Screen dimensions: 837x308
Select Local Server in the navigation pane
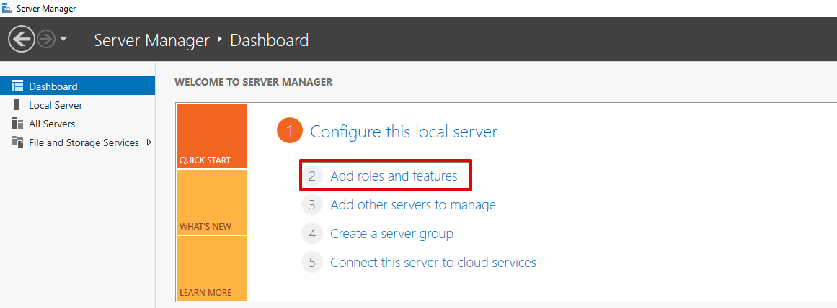77,105
